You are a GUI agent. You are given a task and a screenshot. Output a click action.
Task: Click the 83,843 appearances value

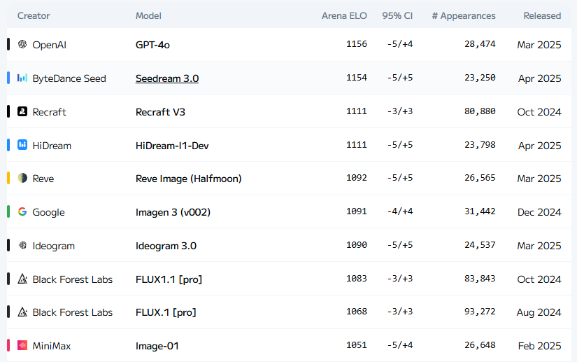(x=480, y=278)
